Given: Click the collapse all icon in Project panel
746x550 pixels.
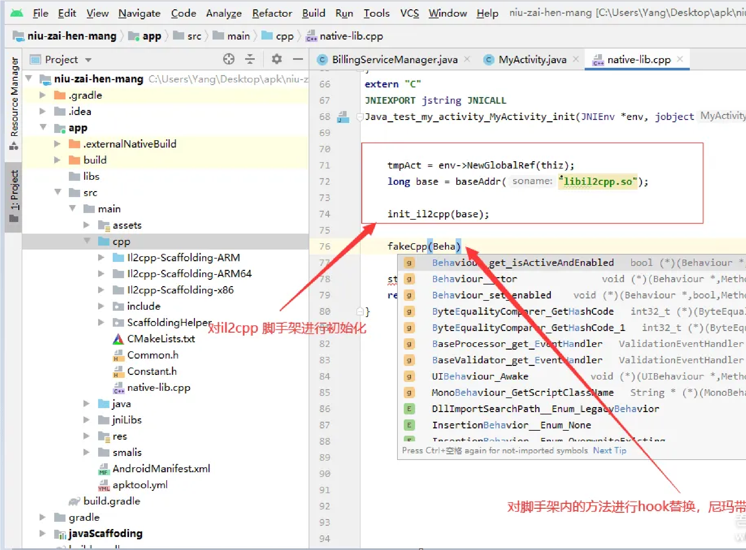Looking at the screenshot, I should pyautogui.click(x=249, y=59).
